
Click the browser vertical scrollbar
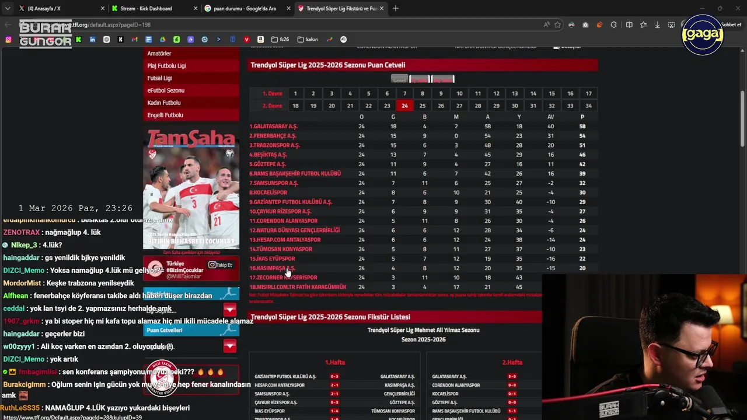click(743, 120)
